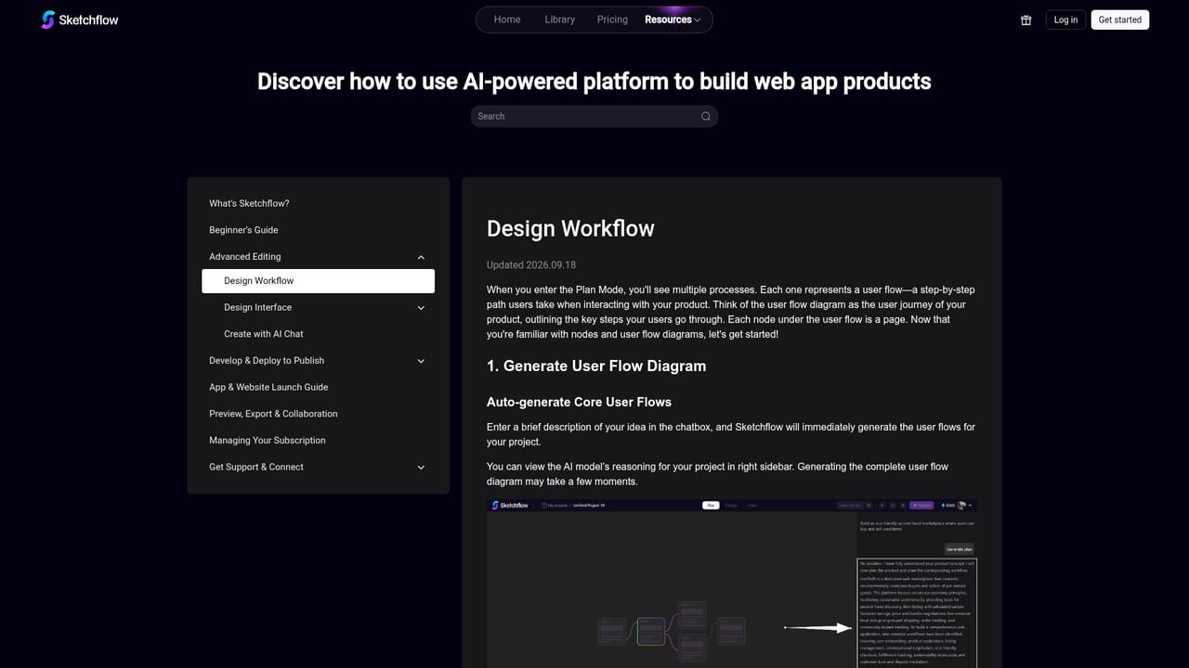1189x668 pixels.
Task: Open App & Website Launch Guide
Action: pyautogui.click(x=268, y=387)
